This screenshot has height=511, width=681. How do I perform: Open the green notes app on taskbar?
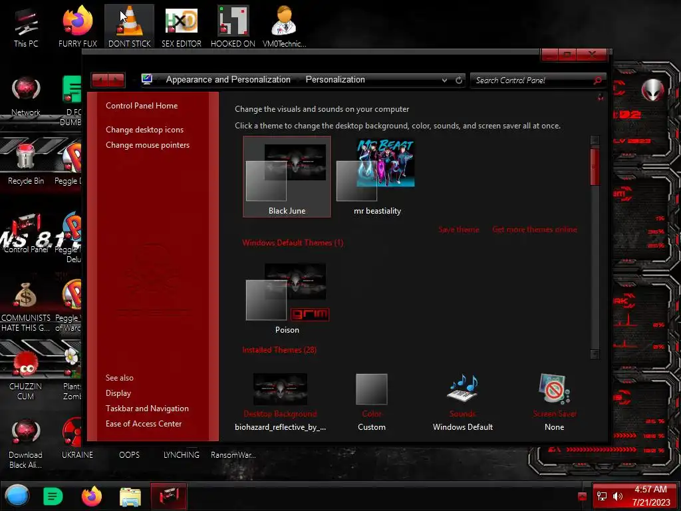(53, 496)
